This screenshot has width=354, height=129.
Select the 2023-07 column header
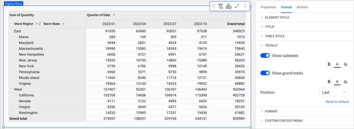click(170, 24)
